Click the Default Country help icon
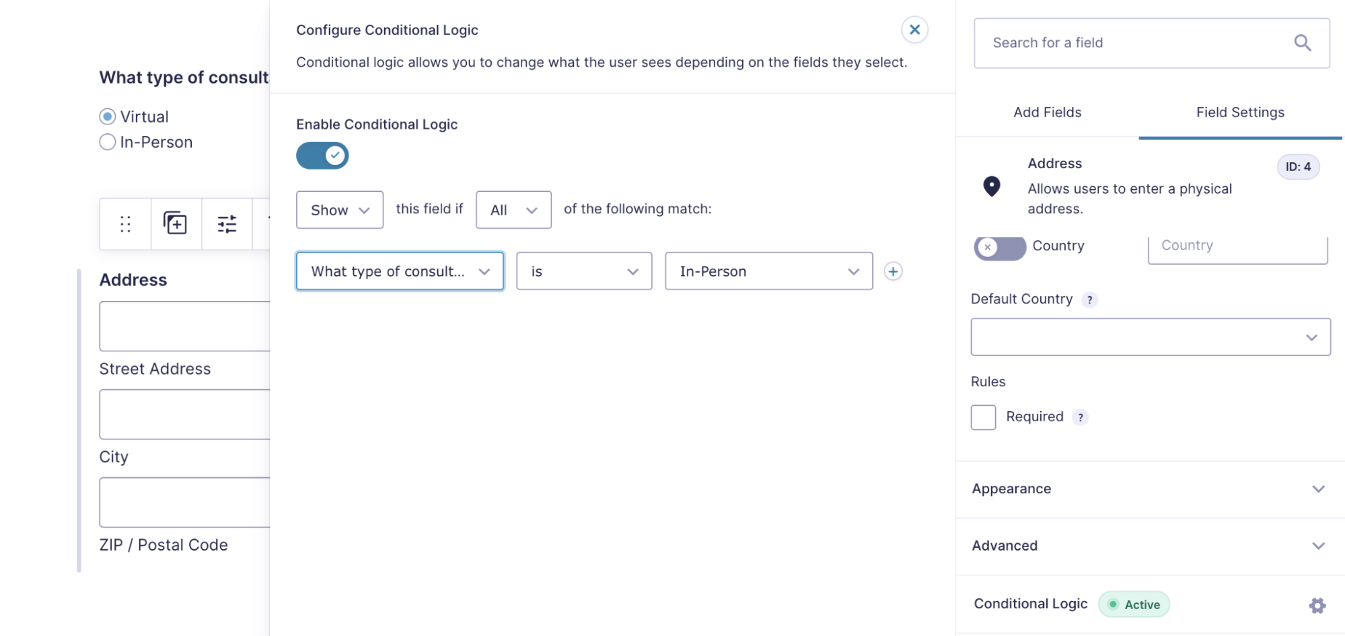The width and height of the screenshot is (1345, 636). coord(1089,300)
